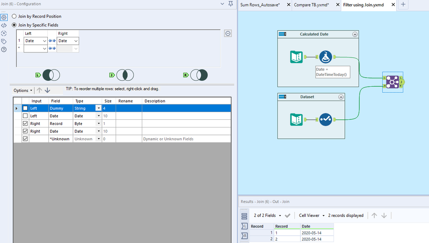This screenshot has width=429, height=243.
Task: Open type dropdown for Left Date field
Action: coord(98,116)
